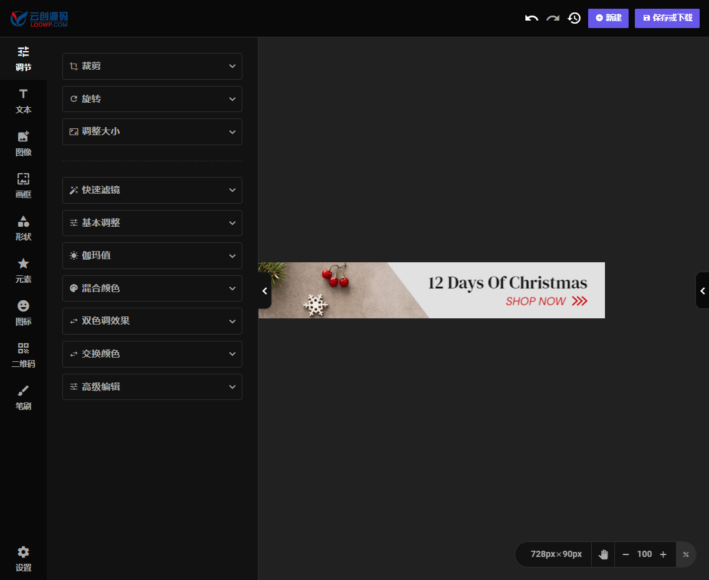The width and height of the screenshot is (709, 580).
Task: Click the 保存或下载 button
Action: pyautogui.click(x=667, y=18)
